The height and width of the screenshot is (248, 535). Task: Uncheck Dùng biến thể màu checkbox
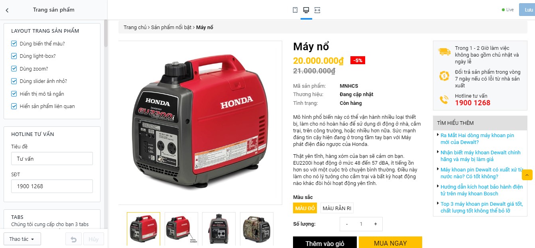click(x=14, y=43)
